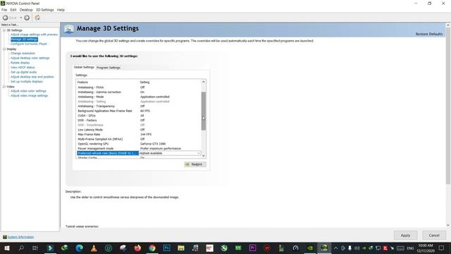Image resolution: width=451 pixels, height=254 pixels.
Task: Click the Cancel button
Action: pyautogui.click(x=434, y=235)
